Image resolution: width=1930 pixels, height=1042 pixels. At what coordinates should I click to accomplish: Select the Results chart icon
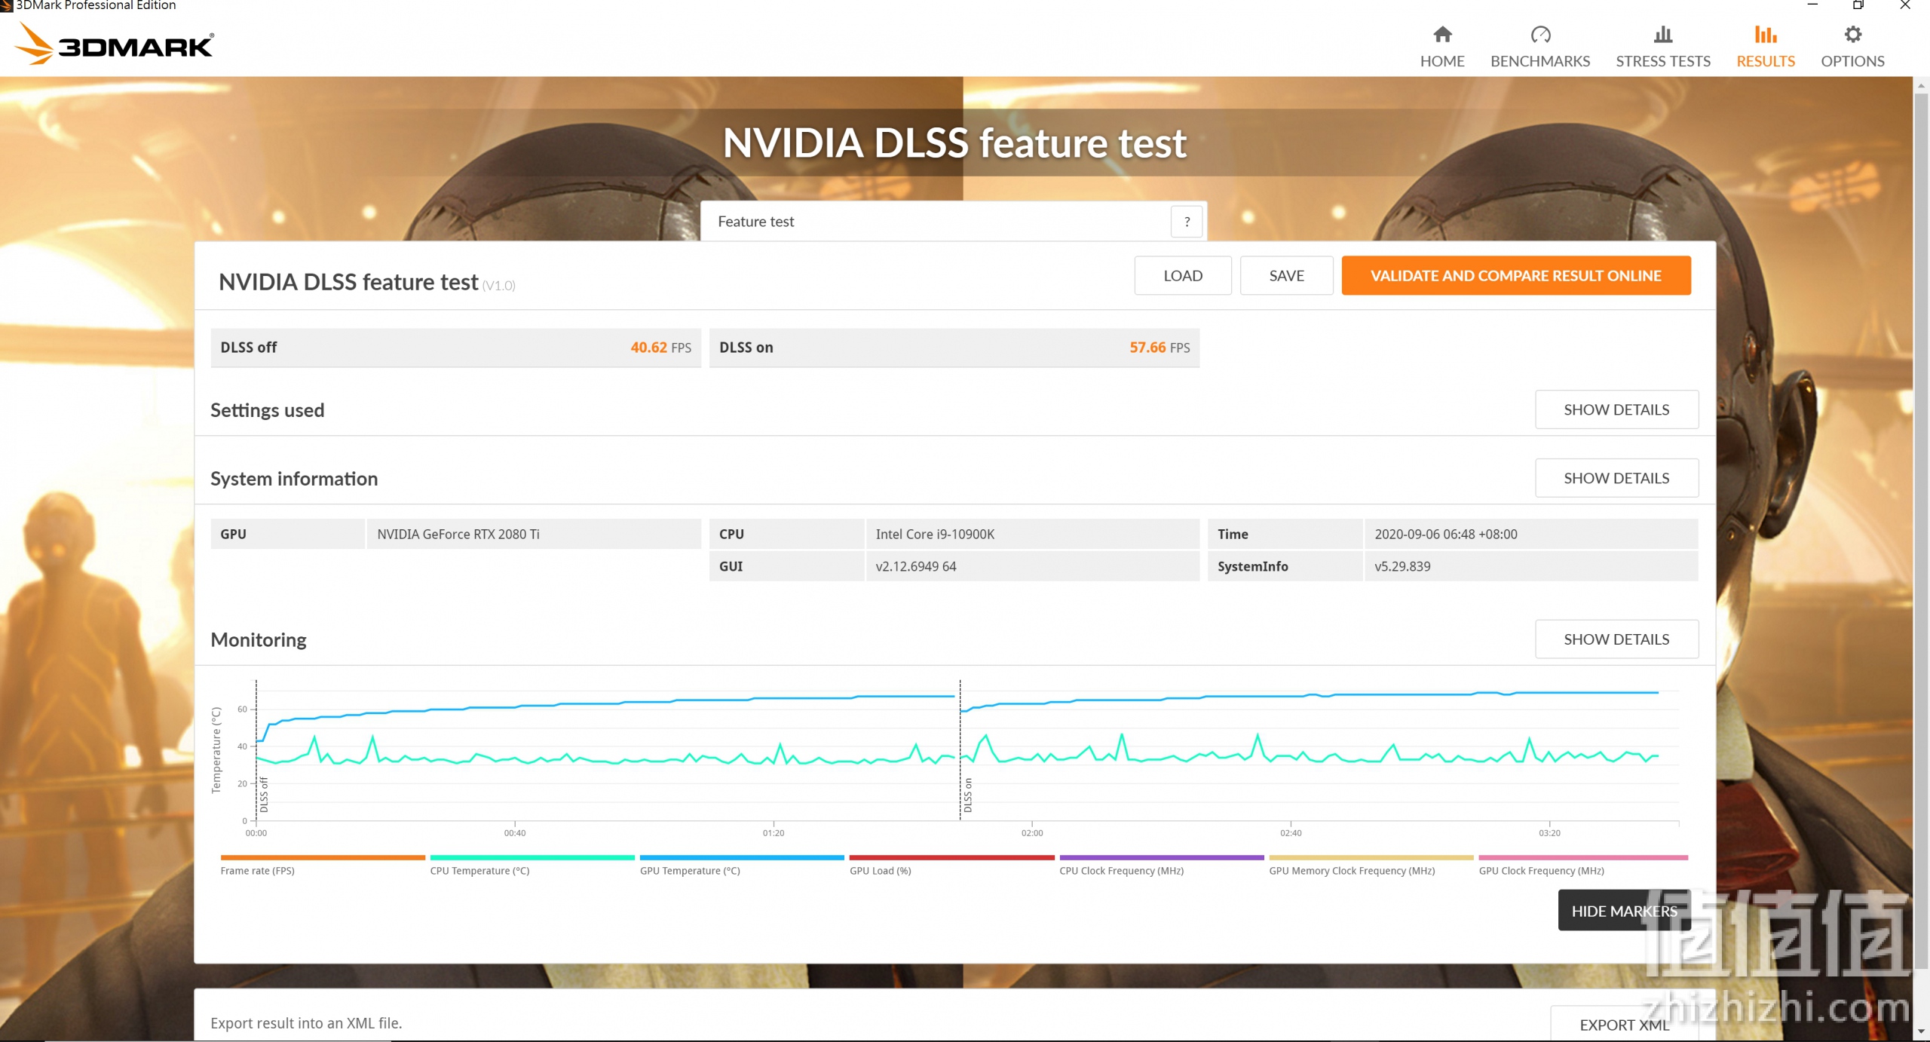click(1766, 35)
